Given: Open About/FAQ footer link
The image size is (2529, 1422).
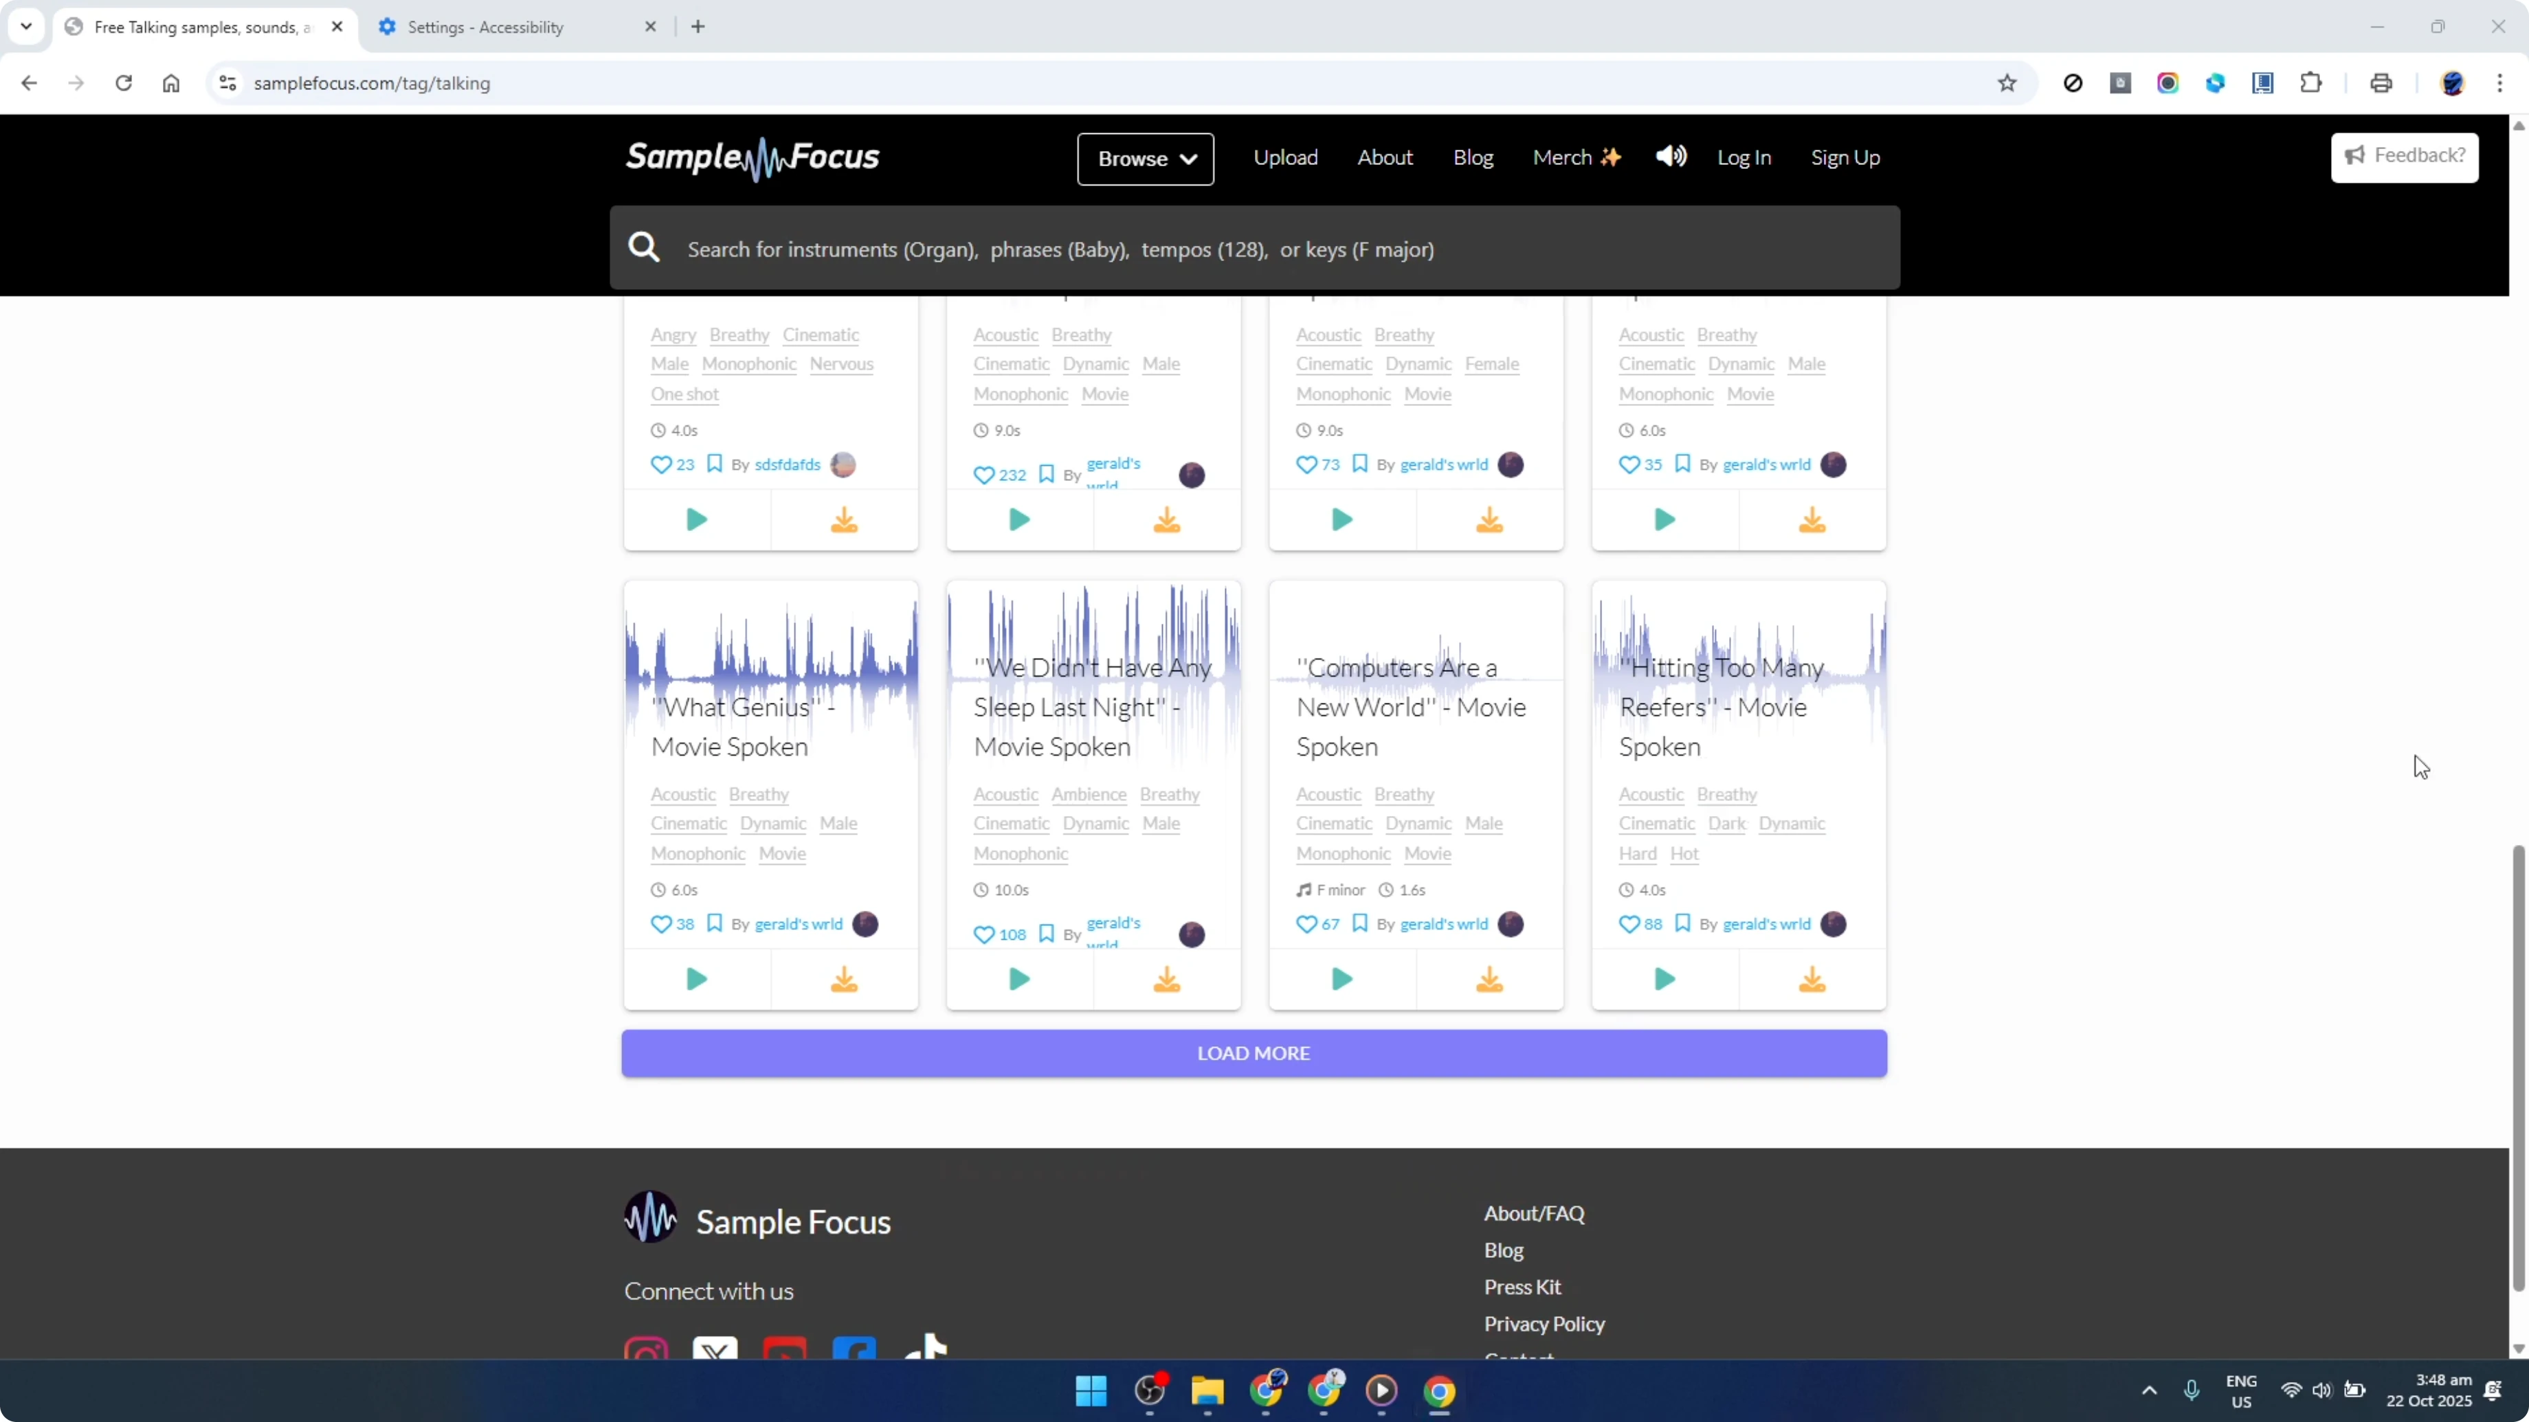Looking at the screenshot, I should click(x=1533, y=1214).
